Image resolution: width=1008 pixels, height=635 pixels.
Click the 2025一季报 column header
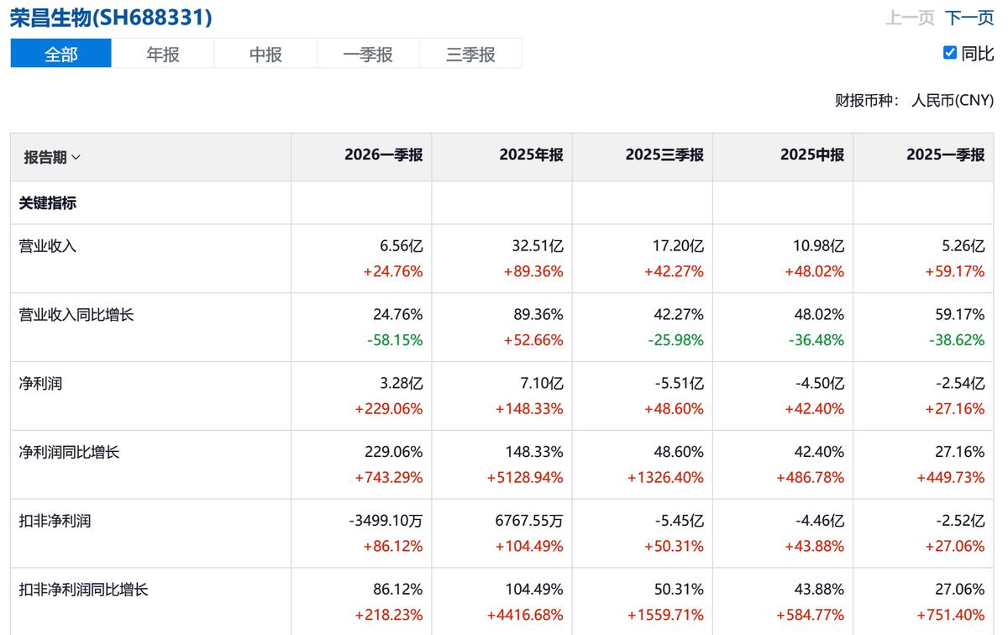[945, 155]
